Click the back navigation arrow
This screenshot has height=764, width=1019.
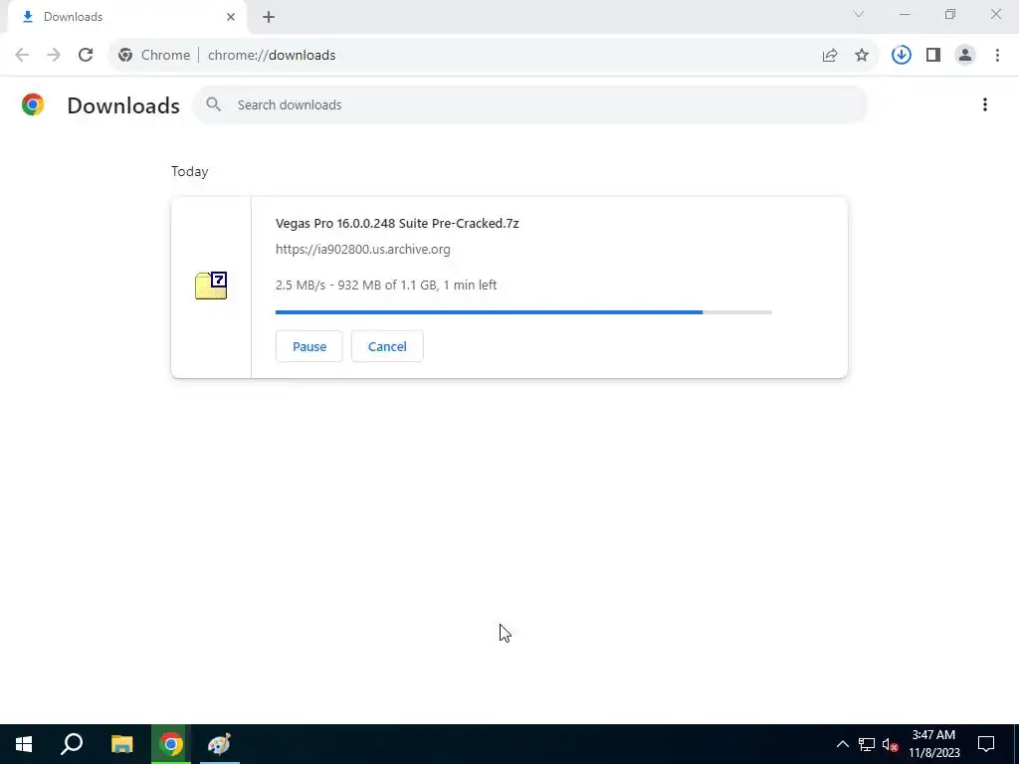[22, 56]
